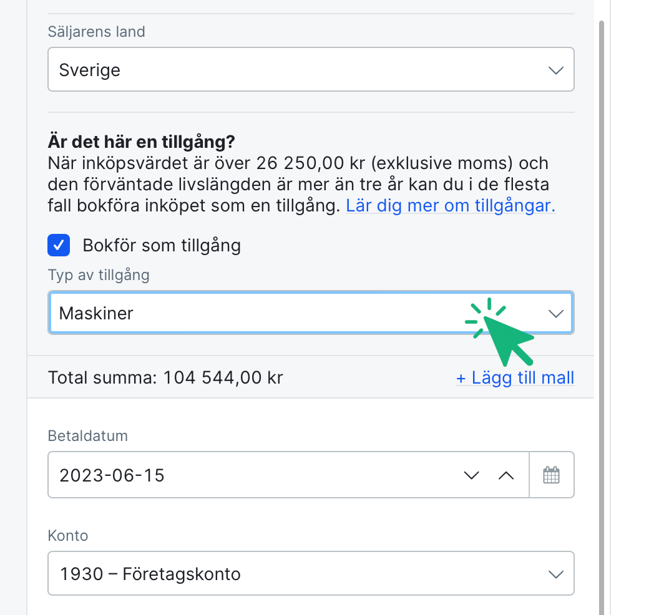Click Lägg till mall to add template
The image size is (659, 615).
[515, 377]
